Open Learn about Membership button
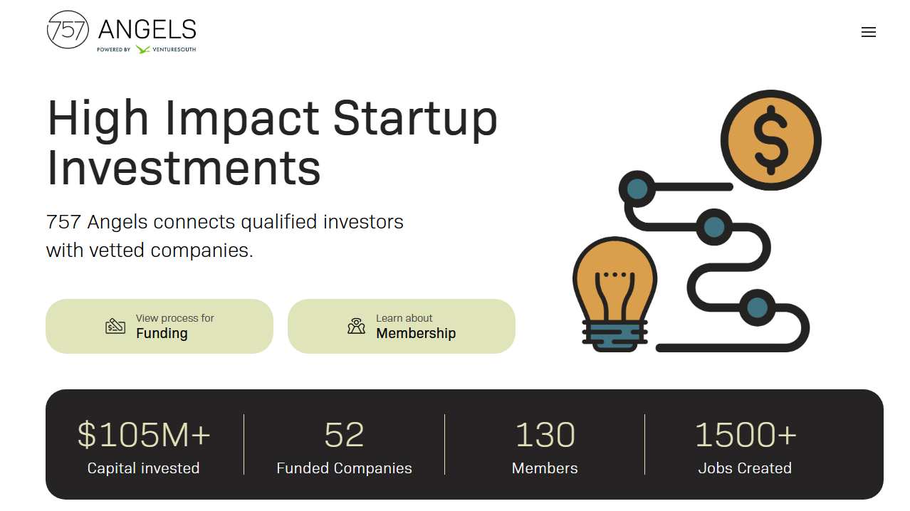The width and height of the screenshot is (910, 511). pyautogui.click(x=402, y=326)
